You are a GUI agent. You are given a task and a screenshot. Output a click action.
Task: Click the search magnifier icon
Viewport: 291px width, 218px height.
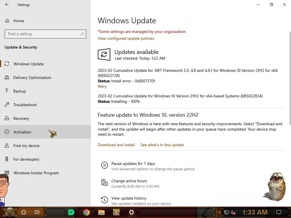coord(82,34)
